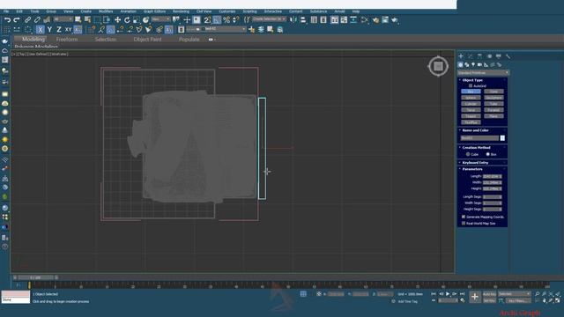Image resolution: width=564 pixels, height=317 pixels.
Task: Open the Rendering menu
Action: [x=181, y=11]
